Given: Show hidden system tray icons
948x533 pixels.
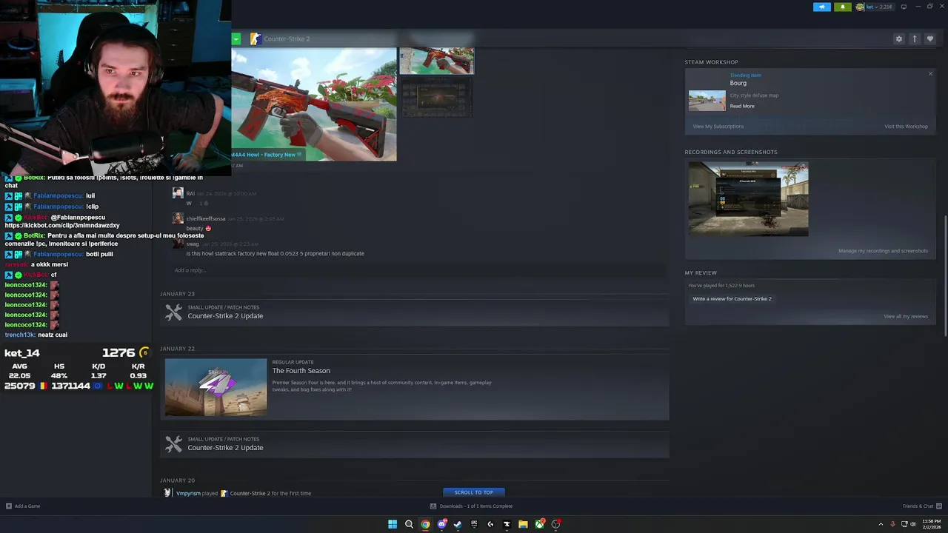Looking at the screenshot, I should [881, 524].
